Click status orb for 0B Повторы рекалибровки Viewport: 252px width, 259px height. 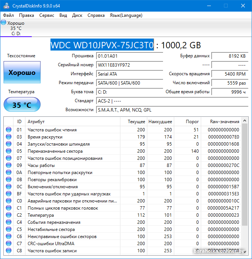(x=9, y=179)
